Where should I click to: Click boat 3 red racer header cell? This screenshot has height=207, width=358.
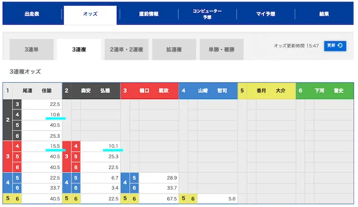[x=149, y=91]
